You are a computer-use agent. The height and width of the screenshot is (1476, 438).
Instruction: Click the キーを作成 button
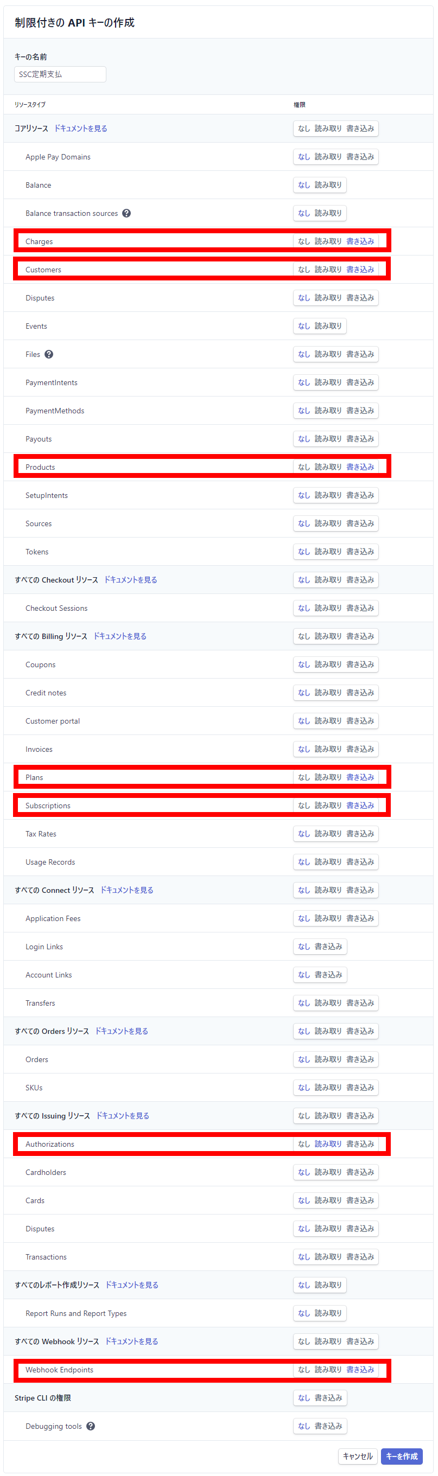[401, 1455]
